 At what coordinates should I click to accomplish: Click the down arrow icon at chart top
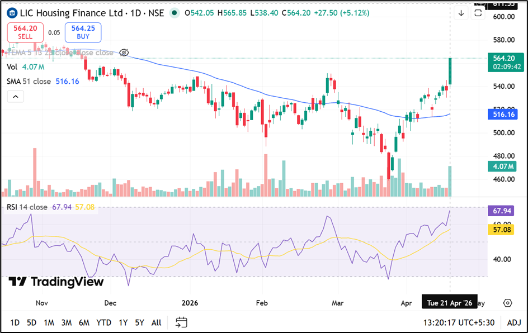click(460, 13)
